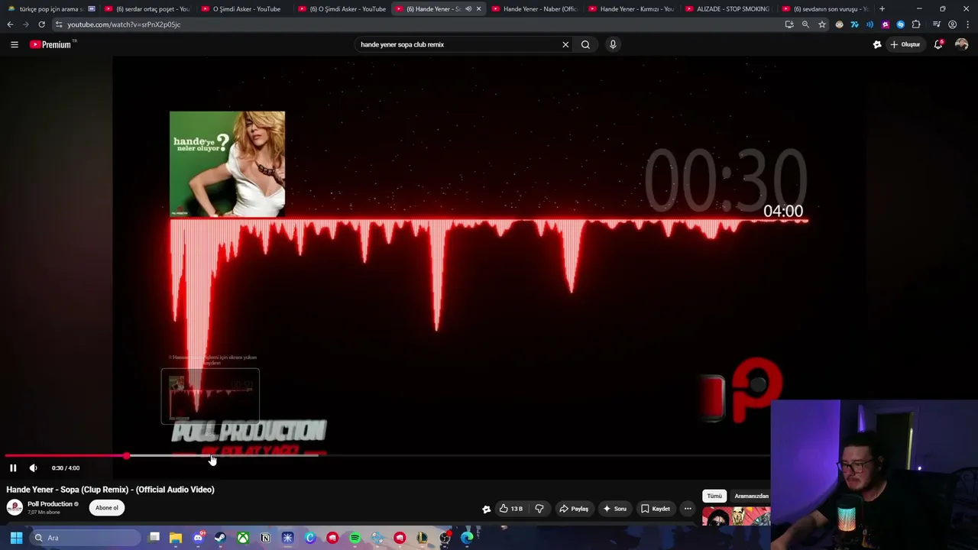Screen dimensions: 978x550
Task: Subscribe with Abone ol button
Action: [x=107, y=508]
